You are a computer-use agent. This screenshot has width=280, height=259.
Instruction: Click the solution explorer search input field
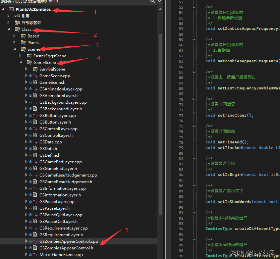tap(74, 1)
